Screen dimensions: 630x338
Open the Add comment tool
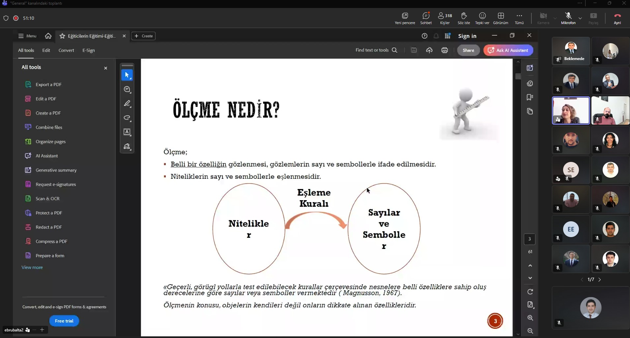pos(127,89)
